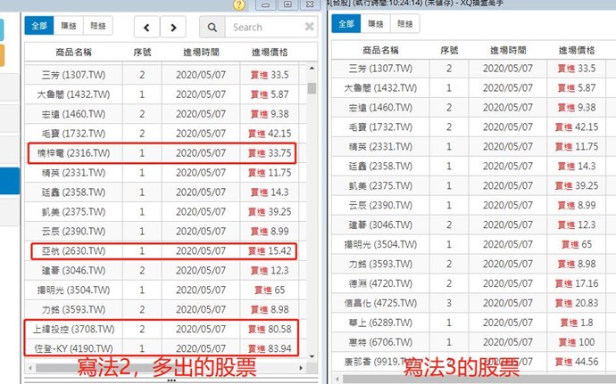Screen dimensions: 616x384
Task: Click the left window's vertical scrollbar thumb
Action: click(x=312, y=88)
